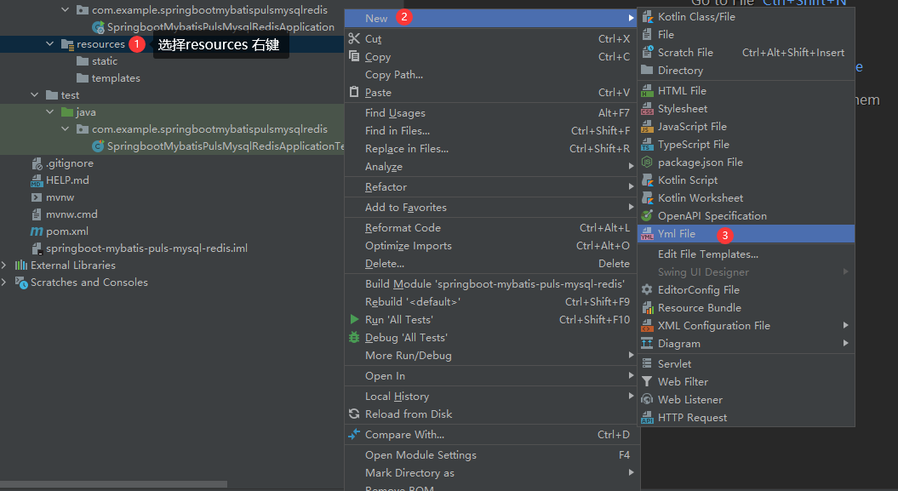Click the Resource Bundle icon

pyautogui.click(x=647, y=307)
